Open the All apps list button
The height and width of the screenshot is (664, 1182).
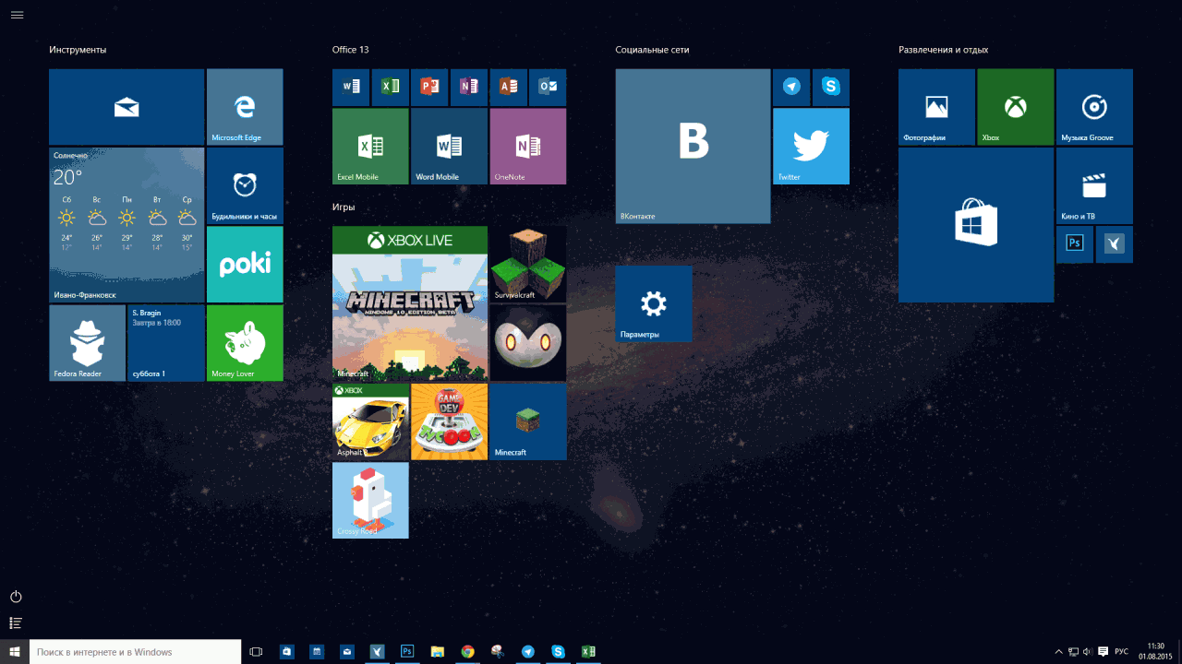16,623
